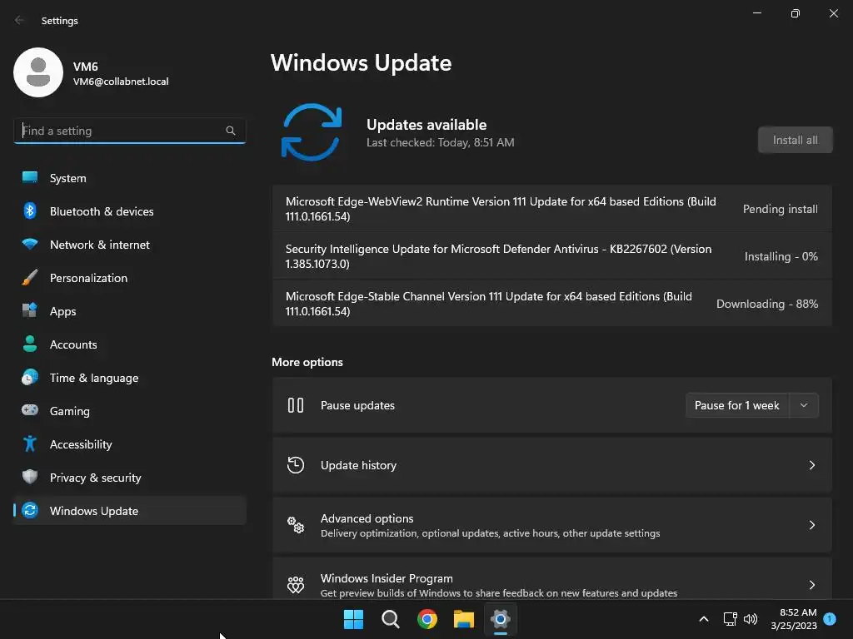Click the Install all button
Viewport: 853px width, 639px height.
pos(795,140)
